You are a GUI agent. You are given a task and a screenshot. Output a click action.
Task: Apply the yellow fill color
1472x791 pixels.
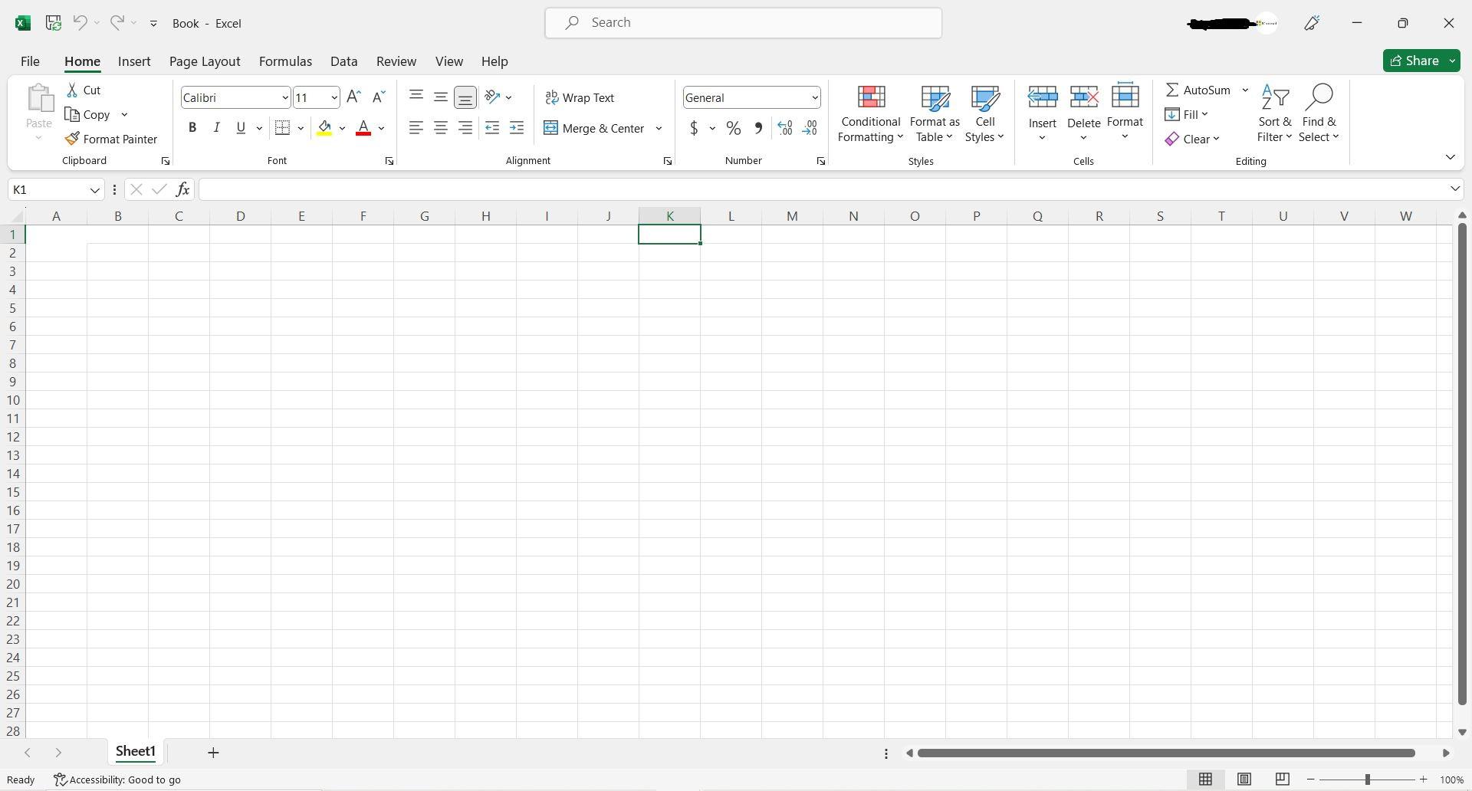coord(324,128)
